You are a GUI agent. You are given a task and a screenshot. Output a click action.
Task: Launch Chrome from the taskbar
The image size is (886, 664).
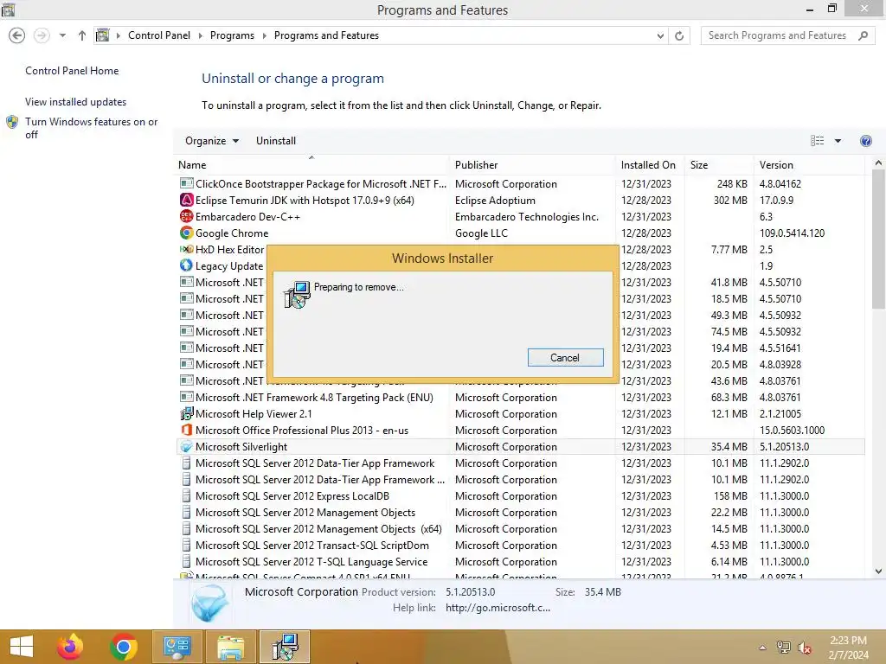click(124, 647)
